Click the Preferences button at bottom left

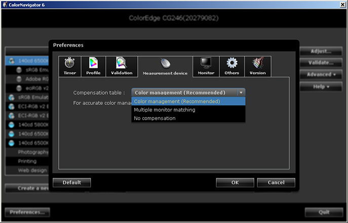point(27,212)
